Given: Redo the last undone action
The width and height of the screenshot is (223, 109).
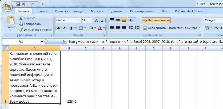Looking at the screenshot, I should [x=33, y=4].
